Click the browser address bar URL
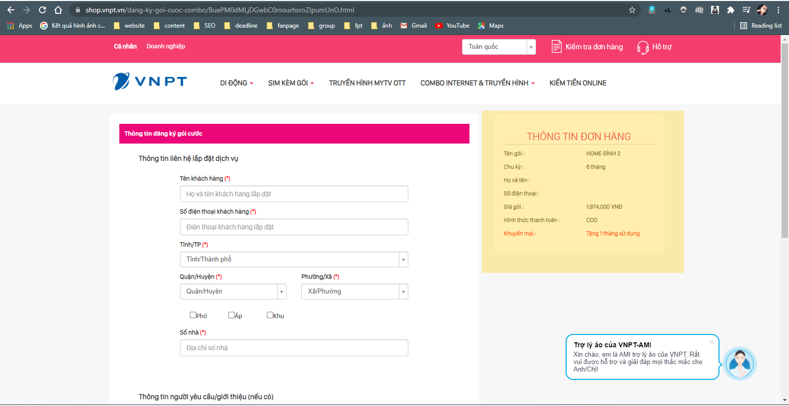Screen dimensions: 789x406 pos(220,10)
